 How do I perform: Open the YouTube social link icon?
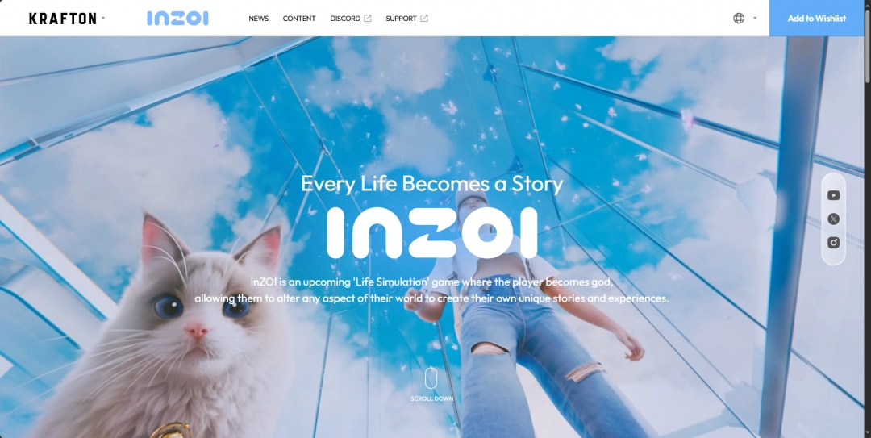click(x=833, y=195)
